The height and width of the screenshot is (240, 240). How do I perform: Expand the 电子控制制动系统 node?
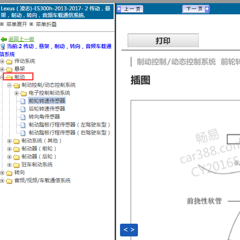coord(17,93)
